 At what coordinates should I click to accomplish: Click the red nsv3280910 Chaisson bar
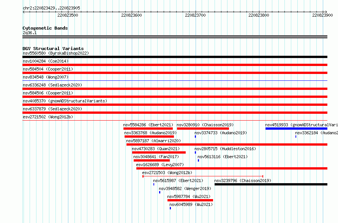pyautogui.click(x=203, y=129)
